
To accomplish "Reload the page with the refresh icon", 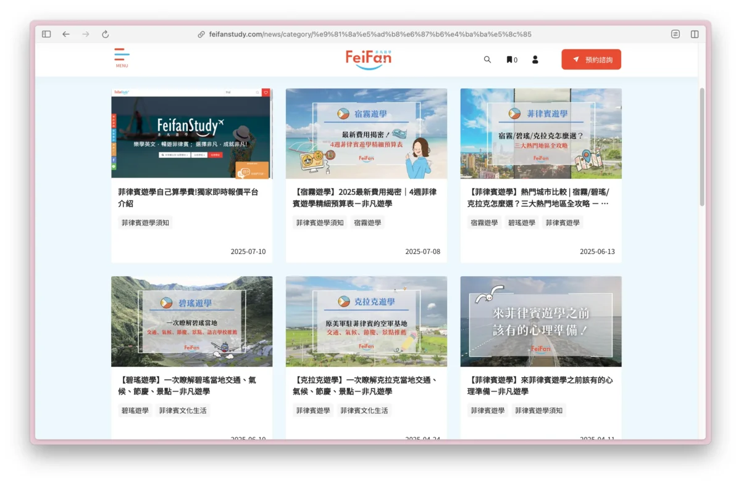I will pos(106,34).
